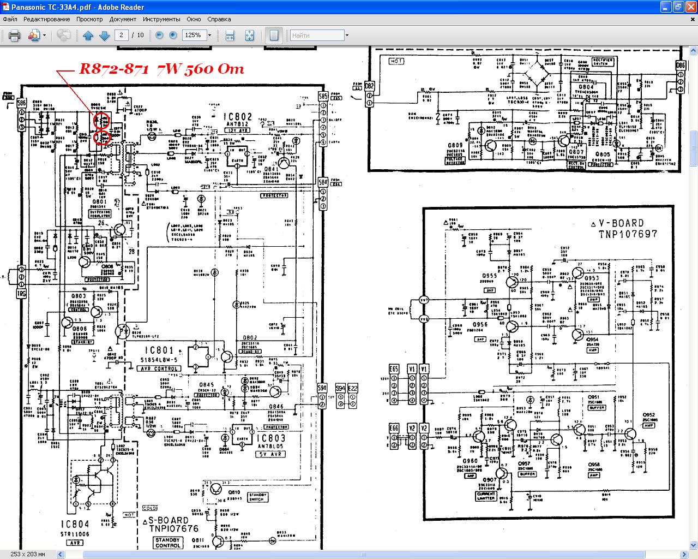Screen dimensions: 698x559
Task: Open the Найти search options dropdown
Action: [x=346, y=35]
